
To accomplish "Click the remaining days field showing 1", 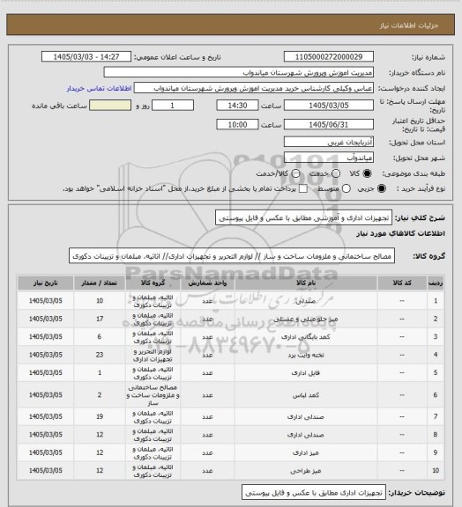I will pos(173,106).
